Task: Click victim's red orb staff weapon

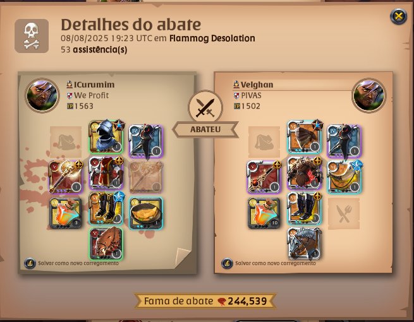Action: (x=264, y=177)
